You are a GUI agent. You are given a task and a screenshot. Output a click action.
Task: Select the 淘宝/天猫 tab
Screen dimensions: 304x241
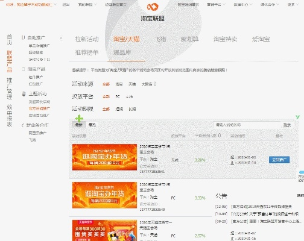tap(126, 39)
